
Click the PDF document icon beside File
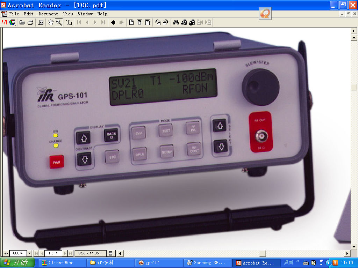click(4, 14)
